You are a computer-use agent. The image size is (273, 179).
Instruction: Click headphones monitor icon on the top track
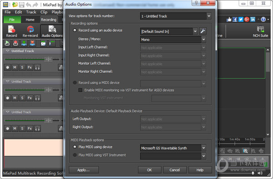tap(37, 67)
